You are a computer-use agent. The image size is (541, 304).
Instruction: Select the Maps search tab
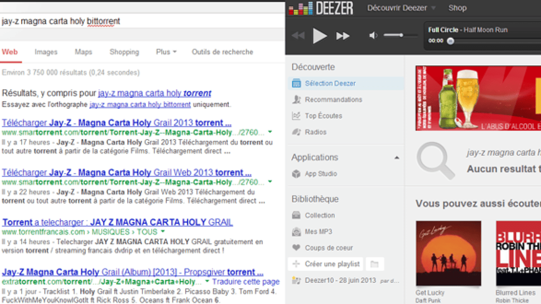tap(83, 52)
